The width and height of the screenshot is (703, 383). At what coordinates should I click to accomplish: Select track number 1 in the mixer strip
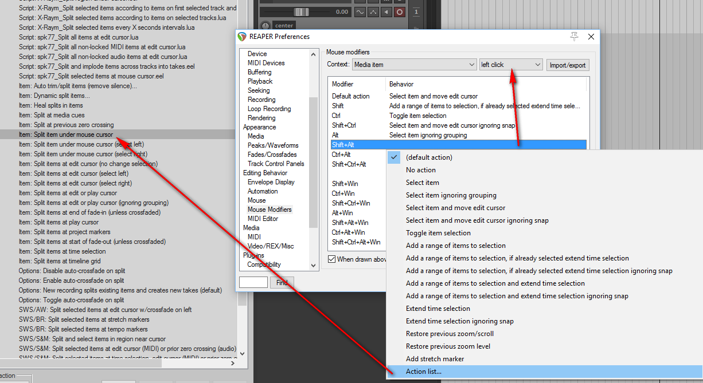click(x=416, y=12)
